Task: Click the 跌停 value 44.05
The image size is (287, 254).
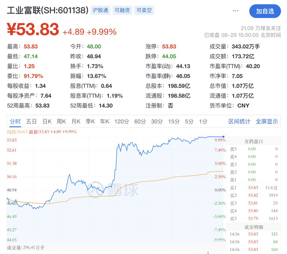Action: [x=169, y=56]
